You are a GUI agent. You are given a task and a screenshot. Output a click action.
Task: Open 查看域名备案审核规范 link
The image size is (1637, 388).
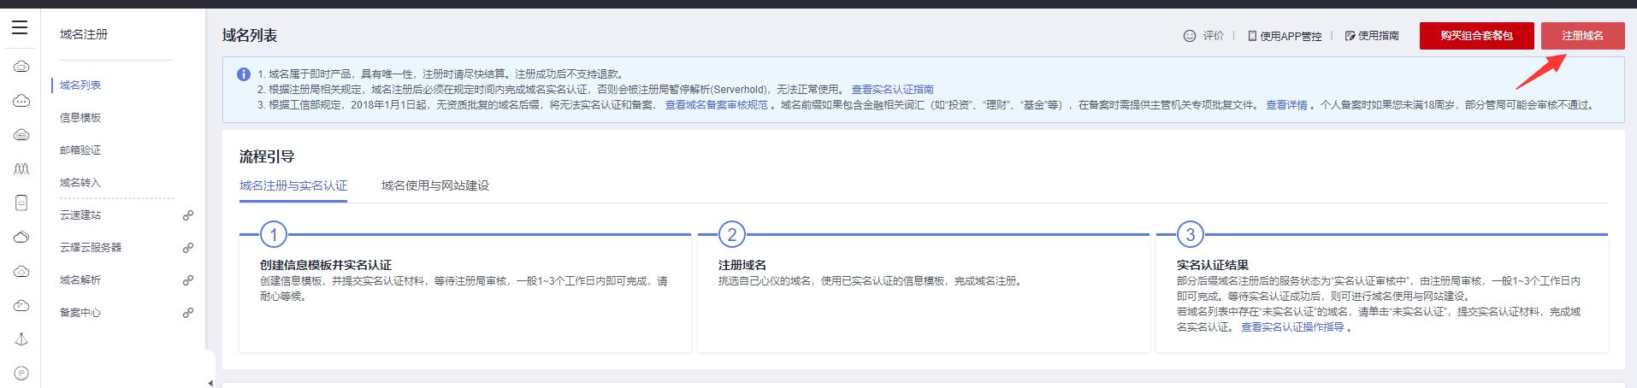tap(717, 105)
